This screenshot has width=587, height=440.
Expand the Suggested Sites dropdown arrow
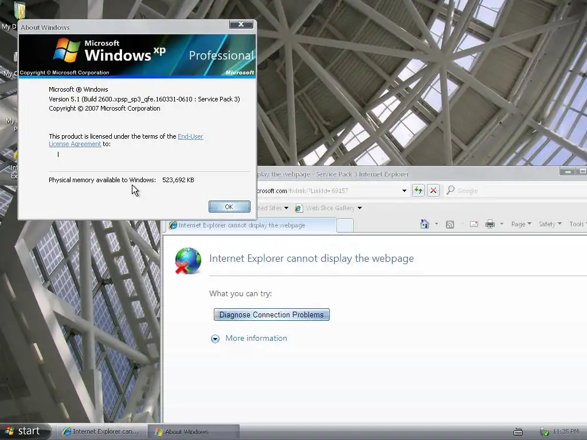point(287,208)
